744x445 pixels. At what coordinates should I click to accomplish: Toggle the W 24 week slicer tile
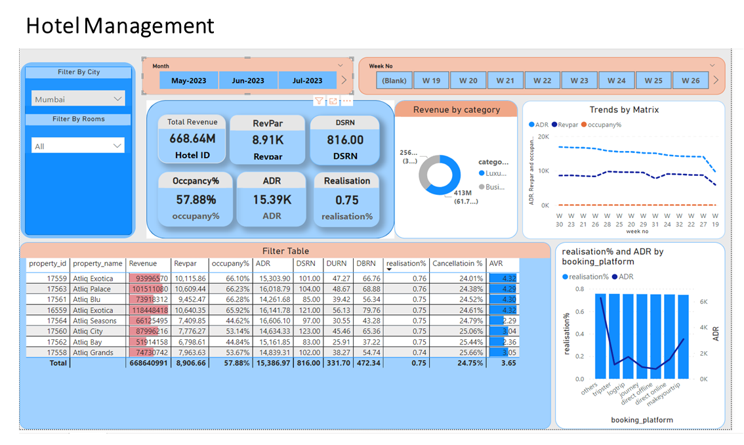point(616,81)
